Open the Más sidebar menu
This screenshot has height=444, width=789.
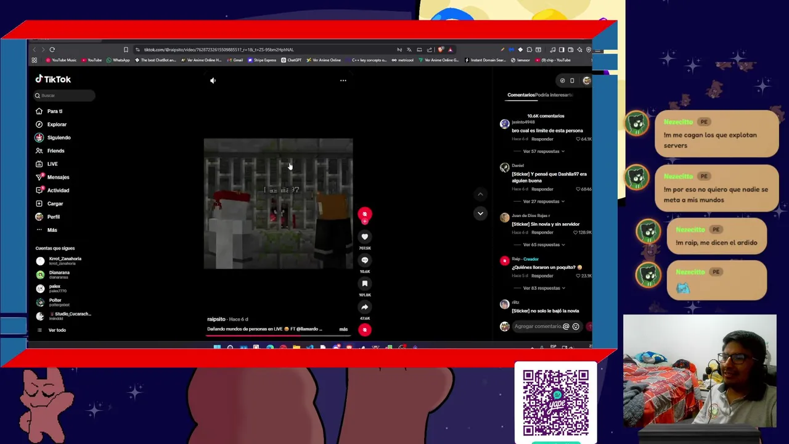tap(46, 230)
